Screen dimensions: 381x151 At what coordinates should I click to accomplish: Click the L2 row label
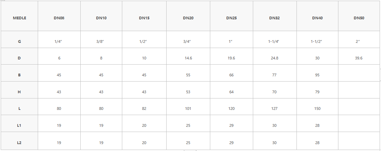(19, 143)
